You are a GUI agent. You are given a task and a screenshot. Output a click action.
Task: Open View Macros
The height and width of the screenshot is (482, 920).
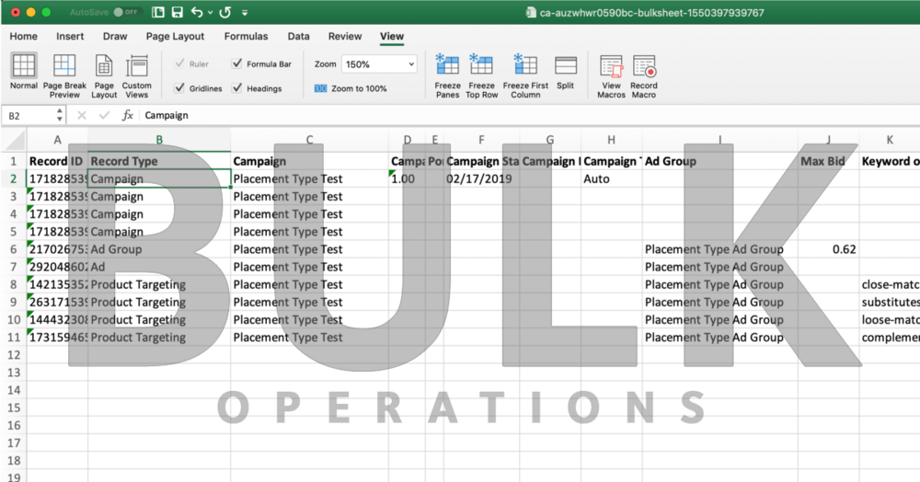tap(612, 75)
